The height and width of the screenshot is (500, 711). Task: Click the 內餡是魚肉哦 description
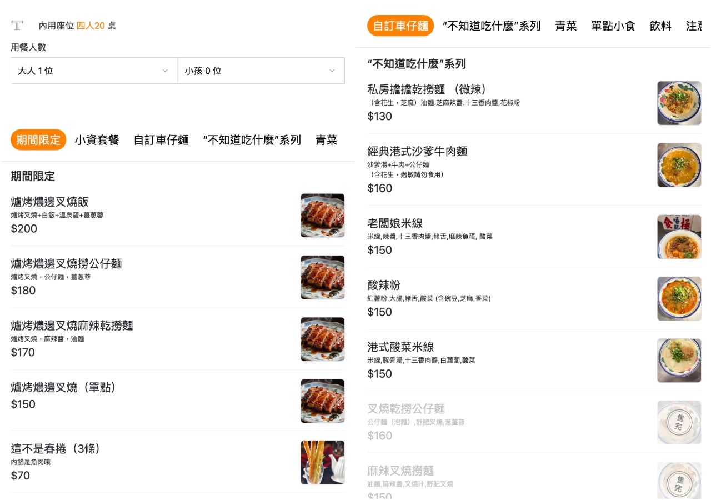click(31, 462)
